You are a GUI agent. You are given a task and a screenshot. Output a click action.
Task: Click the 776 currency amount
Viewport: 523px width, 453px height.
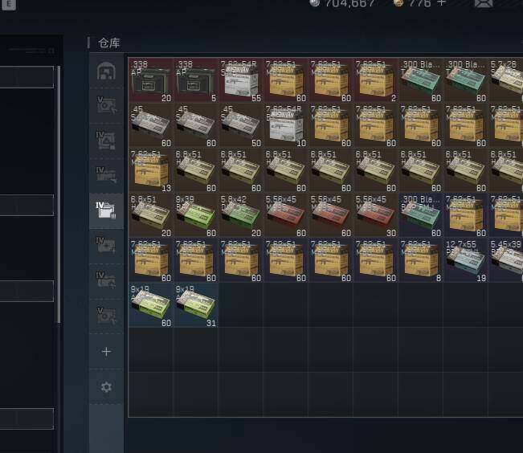click(x=420, y=3)
